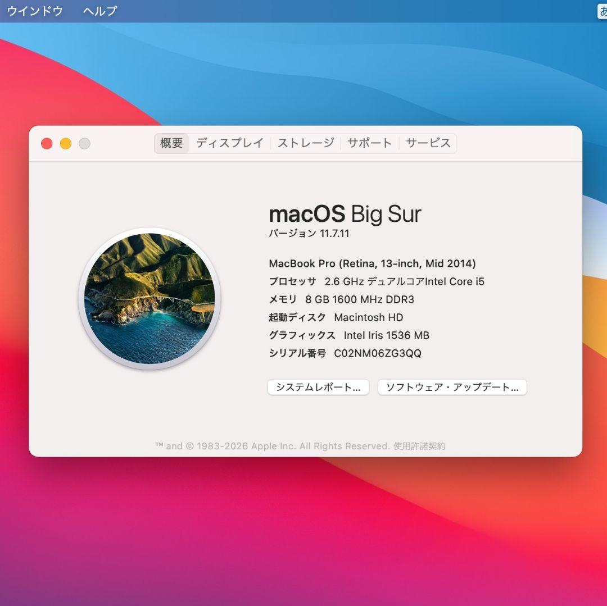
Task: Click the yellow minimize window button
Action: (x=65, y=143)
